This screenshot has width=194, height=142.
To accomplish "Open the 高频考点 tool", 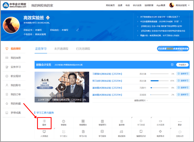I will (x=160, y=134).
